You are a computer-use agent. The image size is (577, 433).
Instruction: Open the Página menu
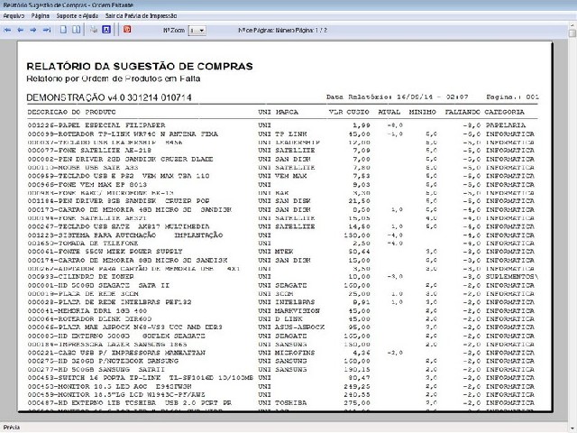click(40, 16)
